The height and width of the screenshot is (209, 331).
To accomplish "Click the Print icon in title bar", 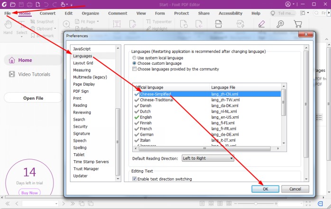I will pyautogui.click(x=29, y=4).
